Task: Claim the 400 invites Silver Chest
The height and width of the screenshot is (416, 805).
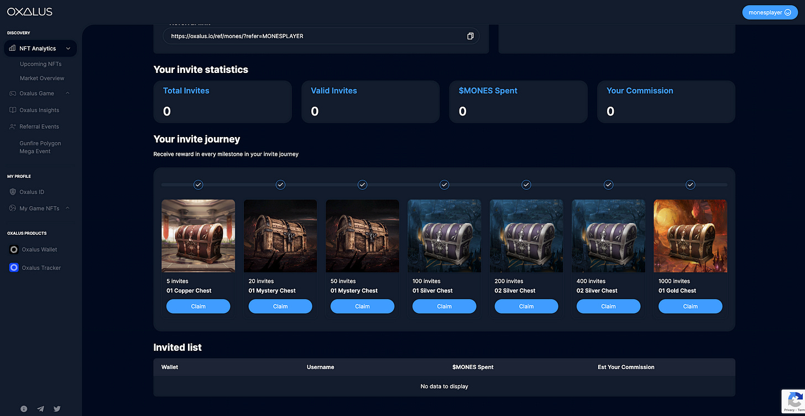Action: (x=608, y=306)
